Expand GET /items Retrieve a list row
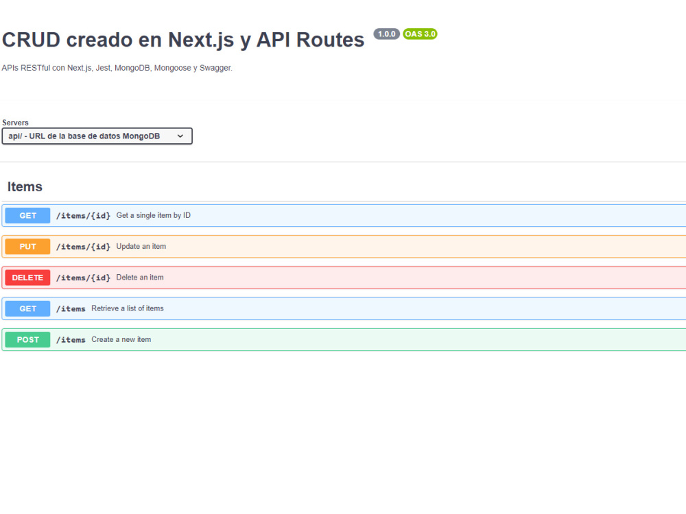686x514 pixels. point(344,308)
